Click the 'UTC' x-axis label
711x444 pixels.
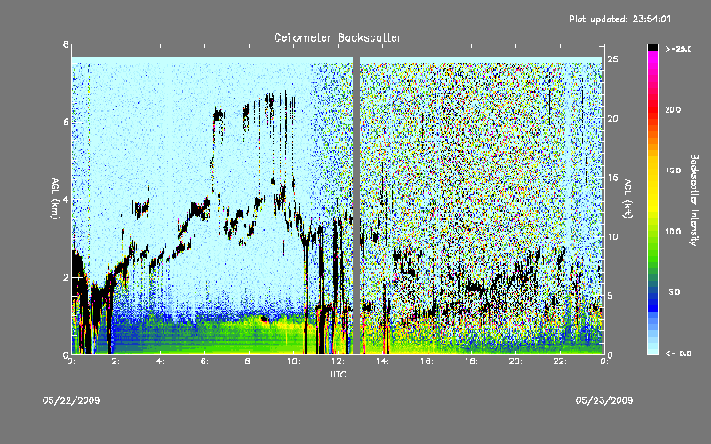point(338,374)
